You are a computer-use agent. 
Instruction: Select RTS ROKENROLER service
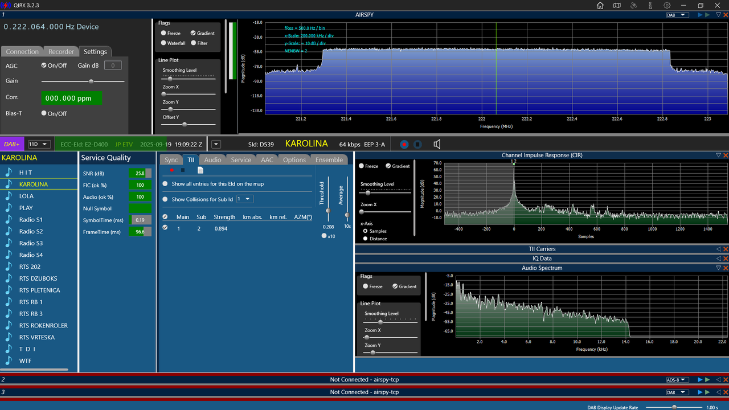point(43,326)
